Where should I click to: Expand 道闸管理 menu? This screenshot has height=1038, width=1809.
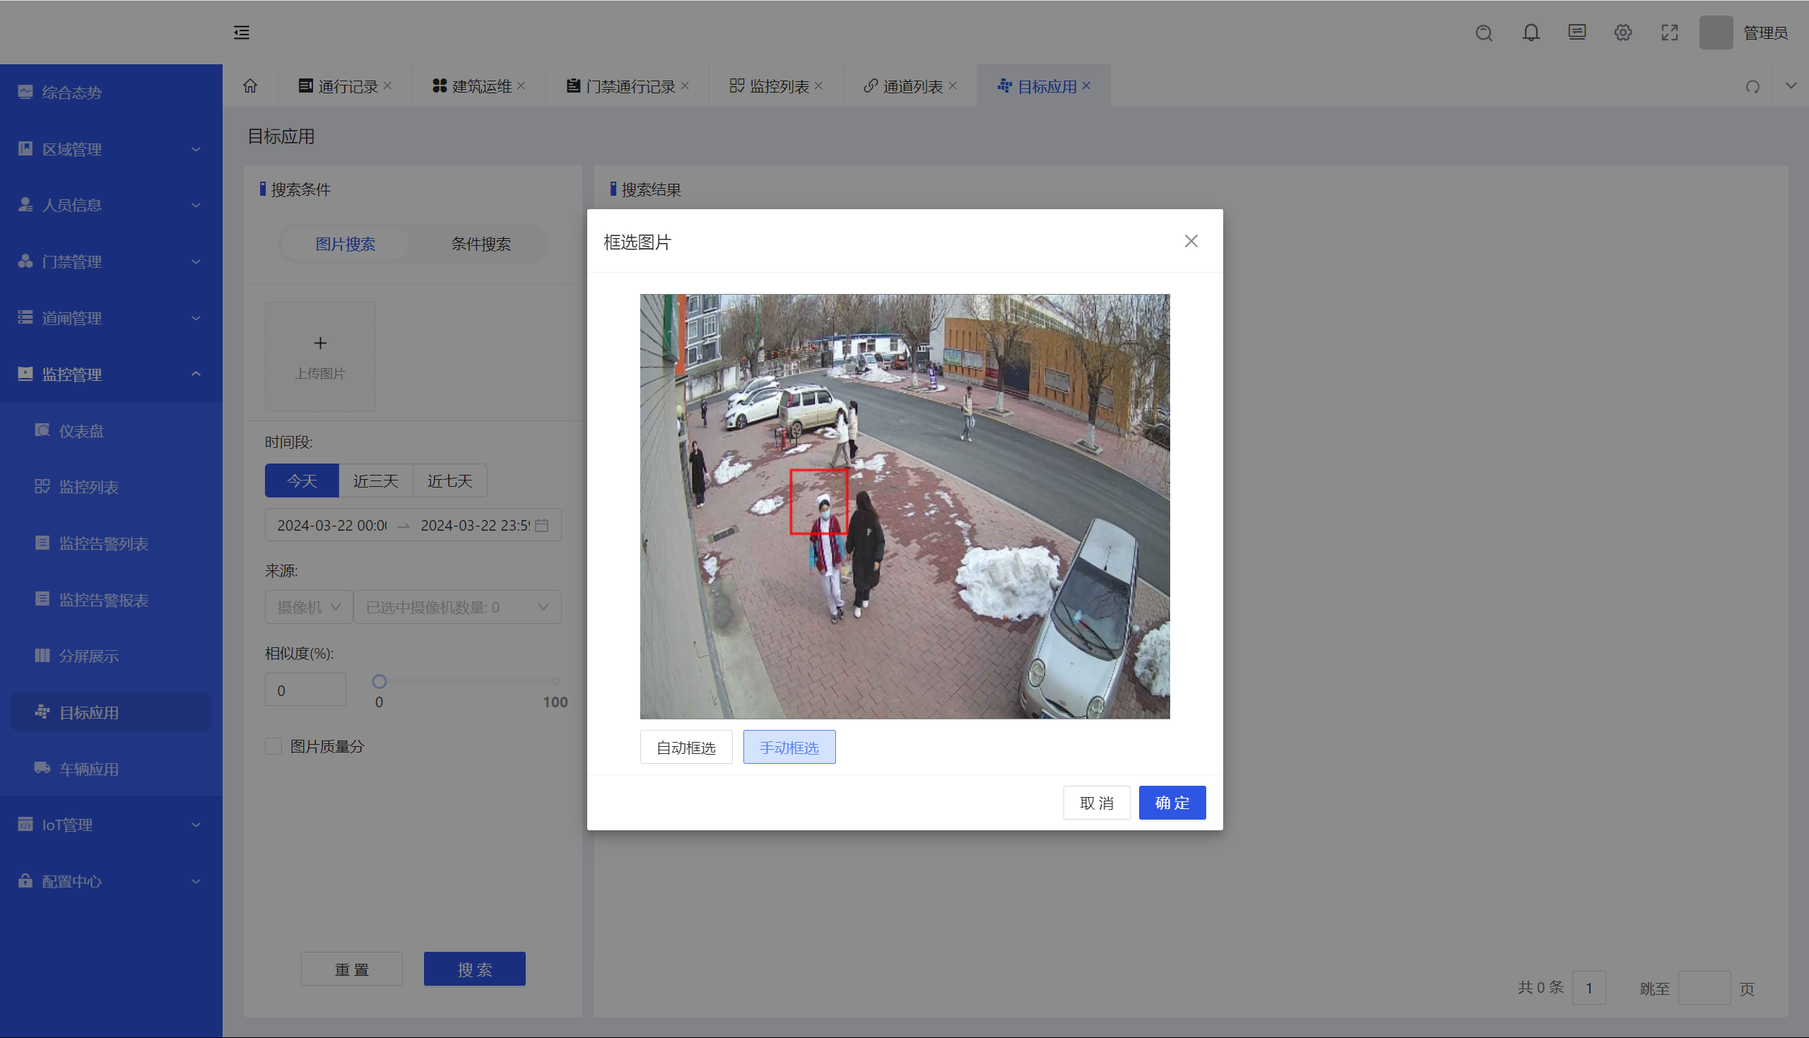click(x=111, y=318)
